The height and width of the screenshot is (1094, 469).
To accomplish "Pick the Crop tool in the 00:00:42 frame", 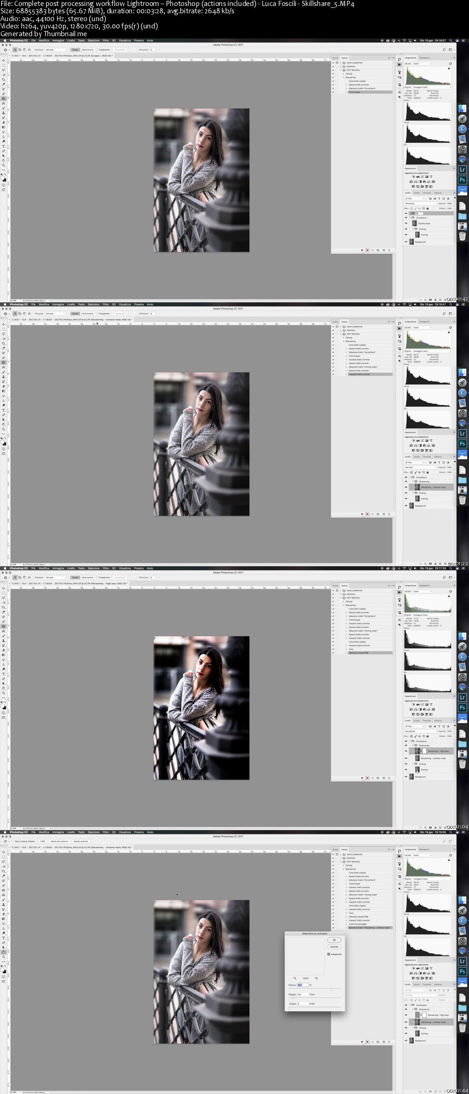I will pos(4,80).
